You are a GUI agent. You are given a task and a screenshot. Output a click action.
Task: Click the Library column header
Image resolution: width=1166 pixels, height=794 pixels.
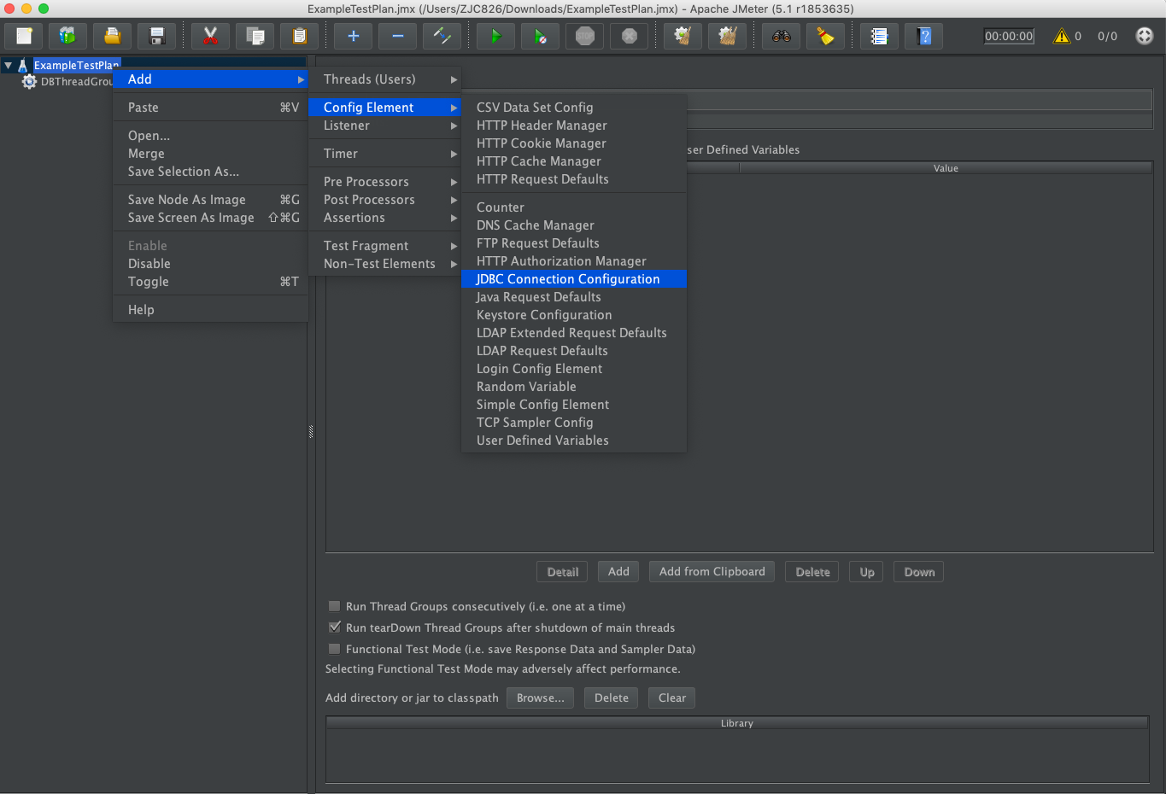tap(736, 723)
